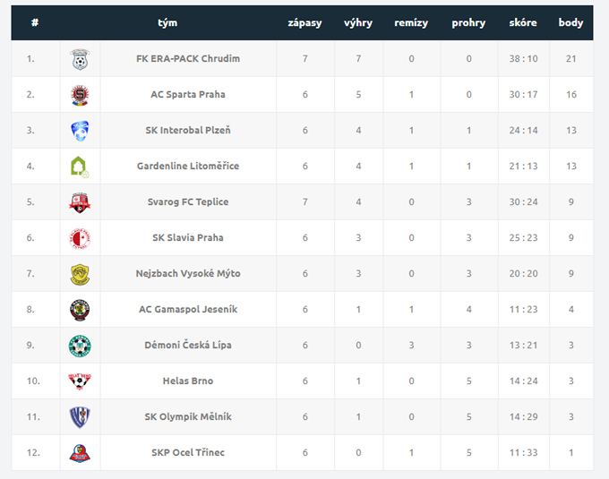Sort table by the body column header
The image size is (609, 479).
[570, 23]
